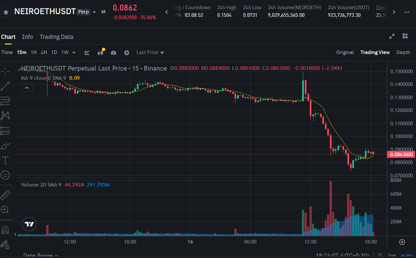Enable magnet mode for drawings

[x=6, y=230]
